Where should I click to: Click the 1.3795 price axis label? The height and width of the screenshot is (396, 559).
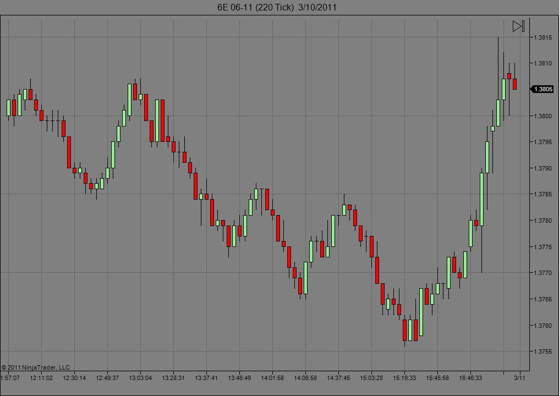tap(542, 142)
